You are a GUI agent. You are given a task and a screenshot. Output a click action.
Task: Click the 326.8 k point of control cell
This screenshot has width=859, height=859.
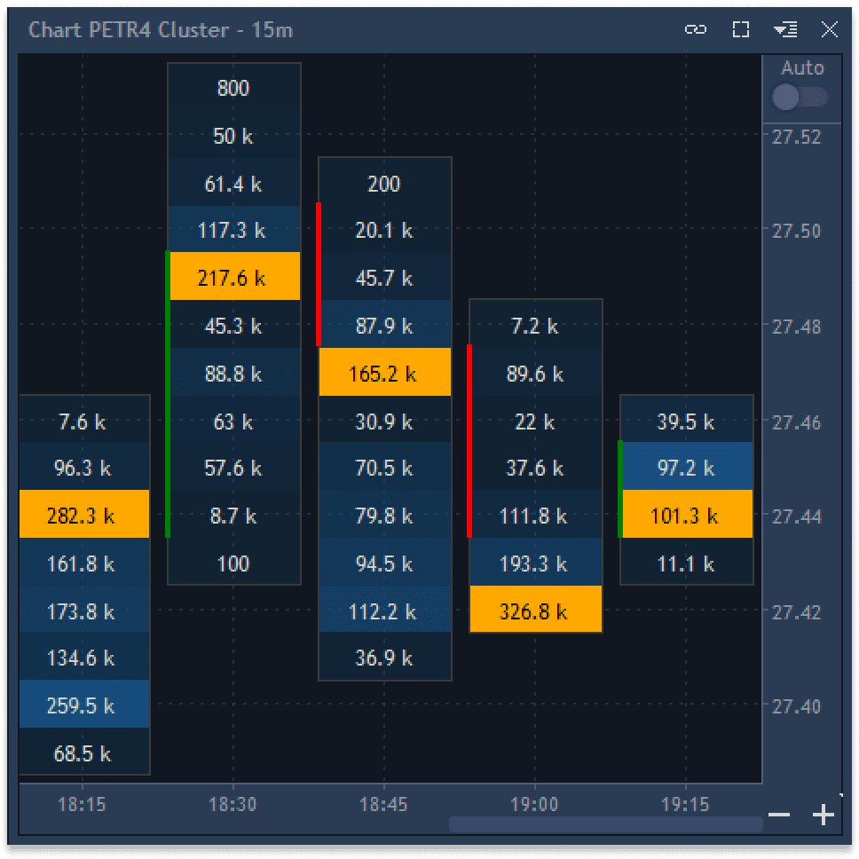[535, 610]
